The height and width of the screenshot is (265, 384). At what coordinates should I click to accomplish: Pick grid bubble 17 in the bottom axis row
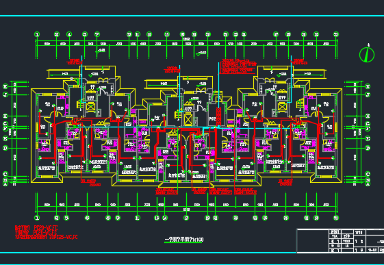[186, 218]
